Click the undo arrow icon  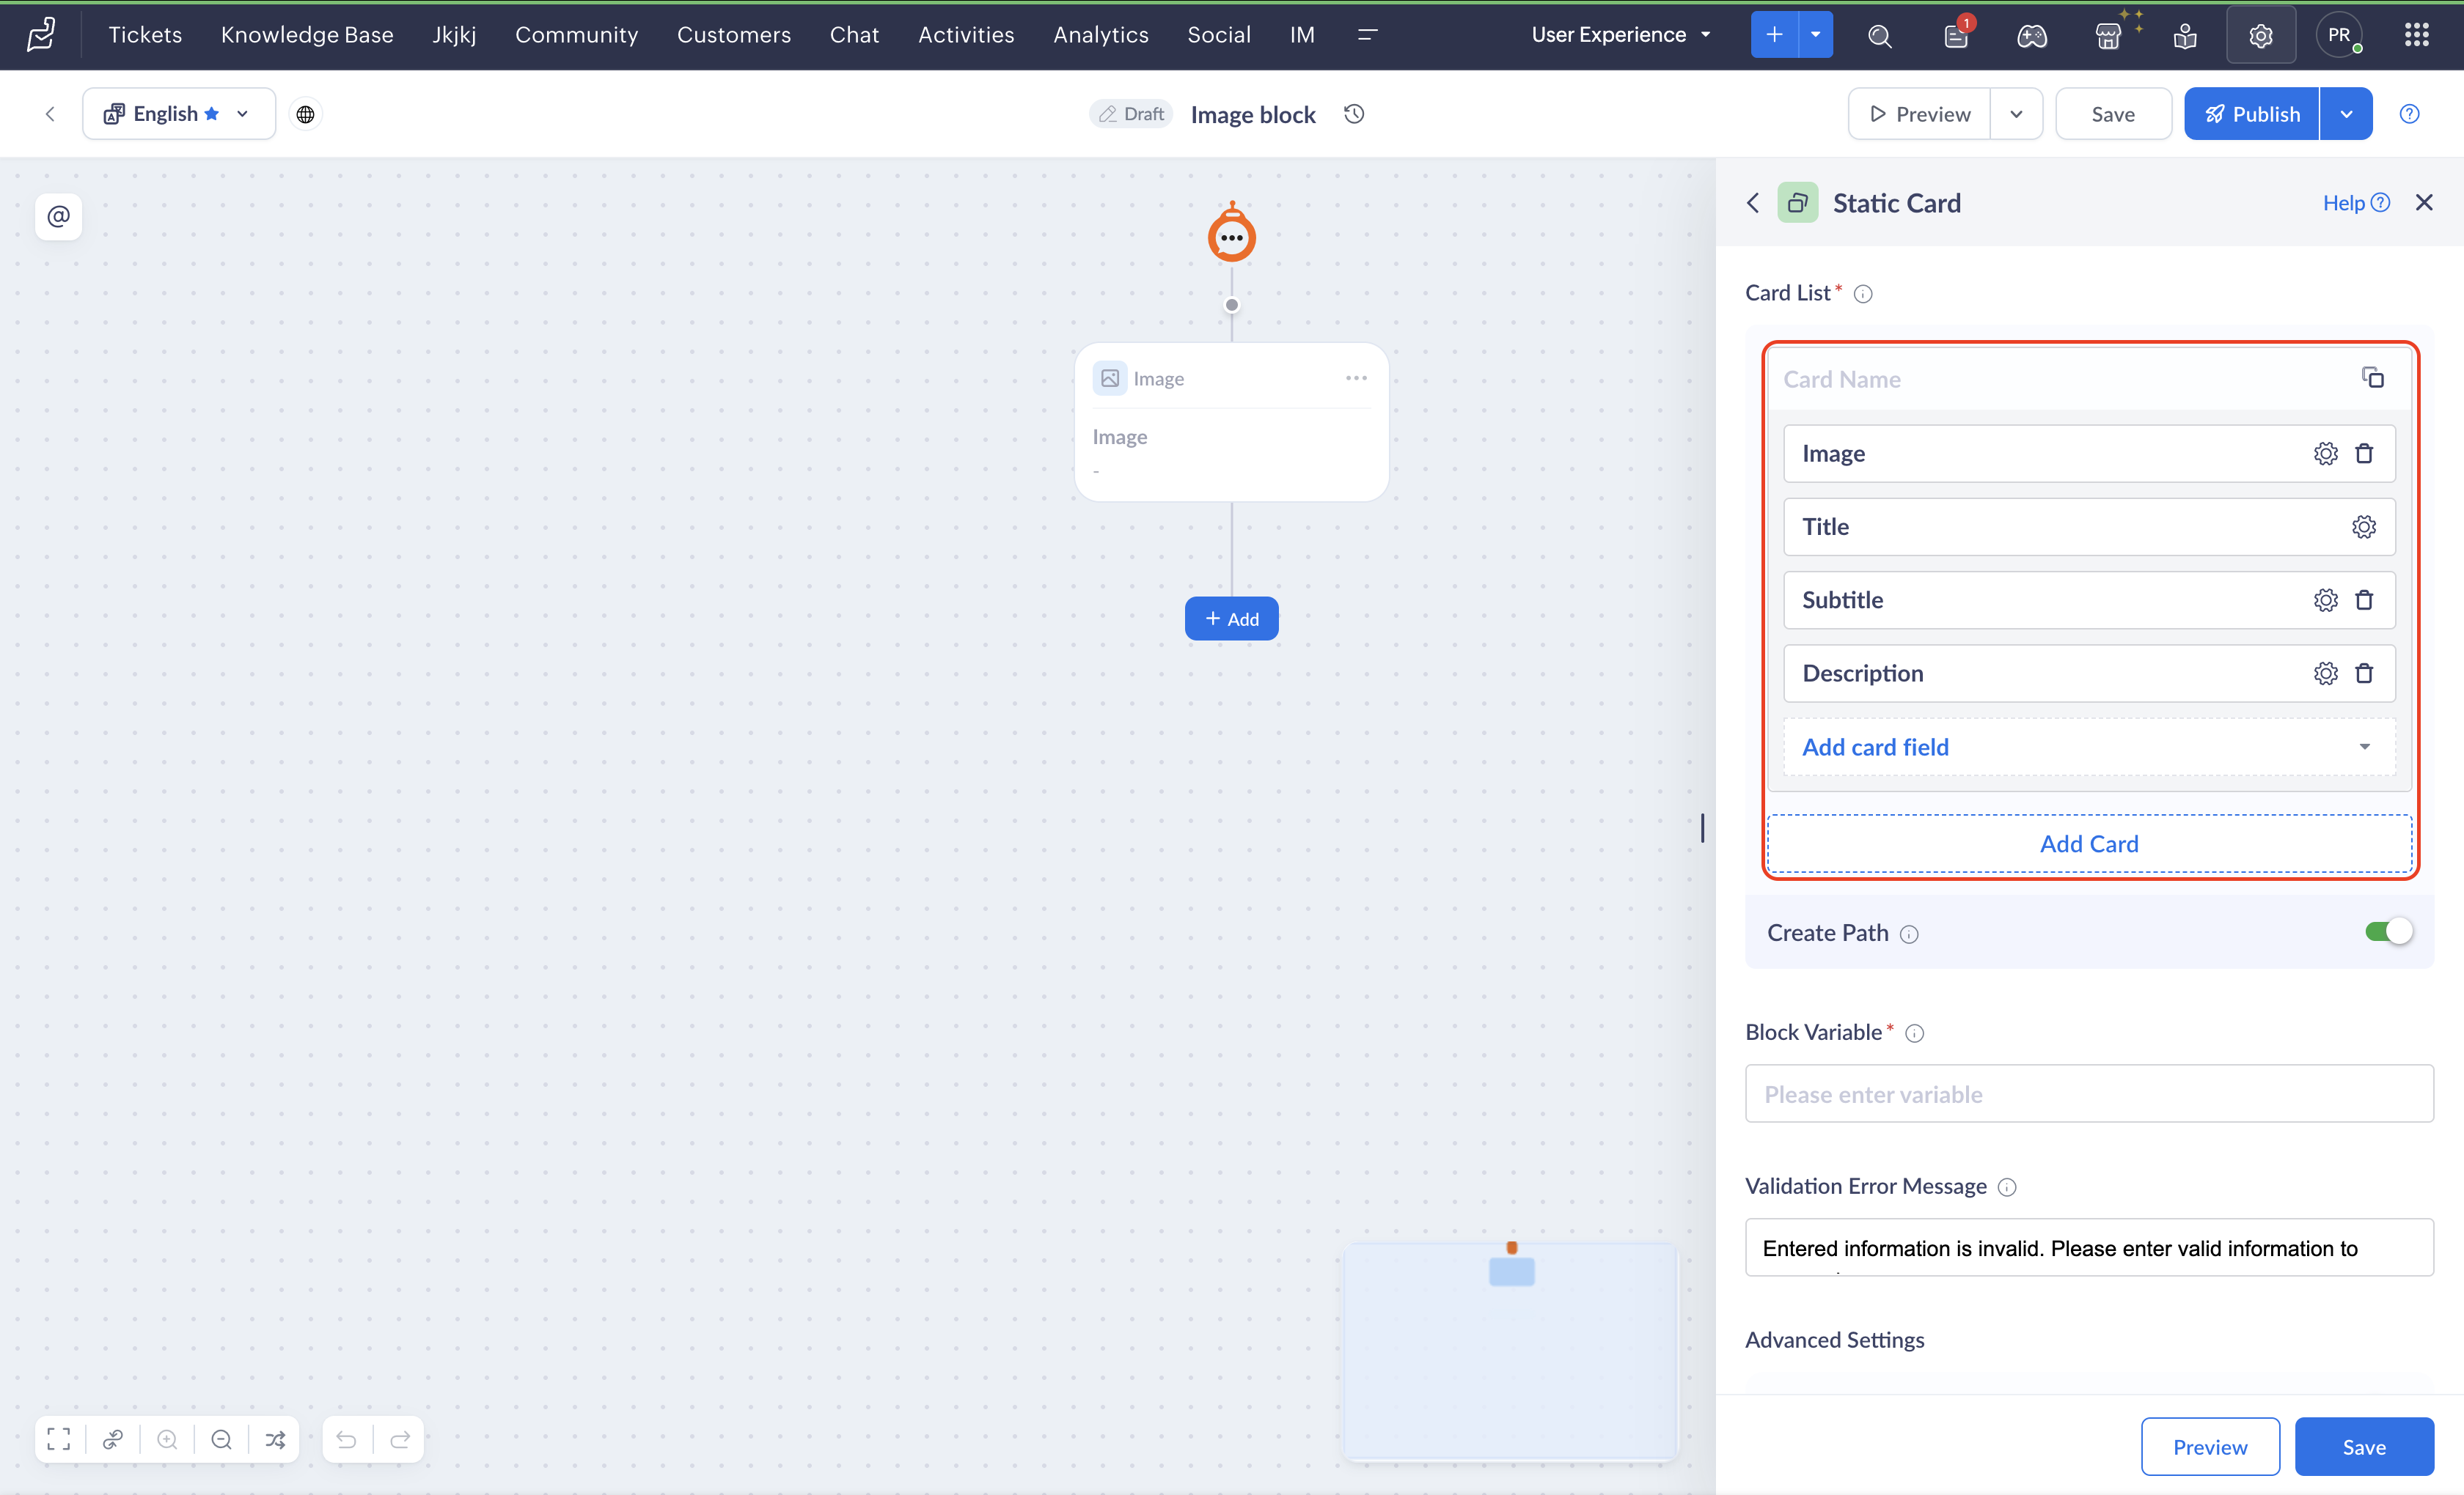(x=346, y=1439)
